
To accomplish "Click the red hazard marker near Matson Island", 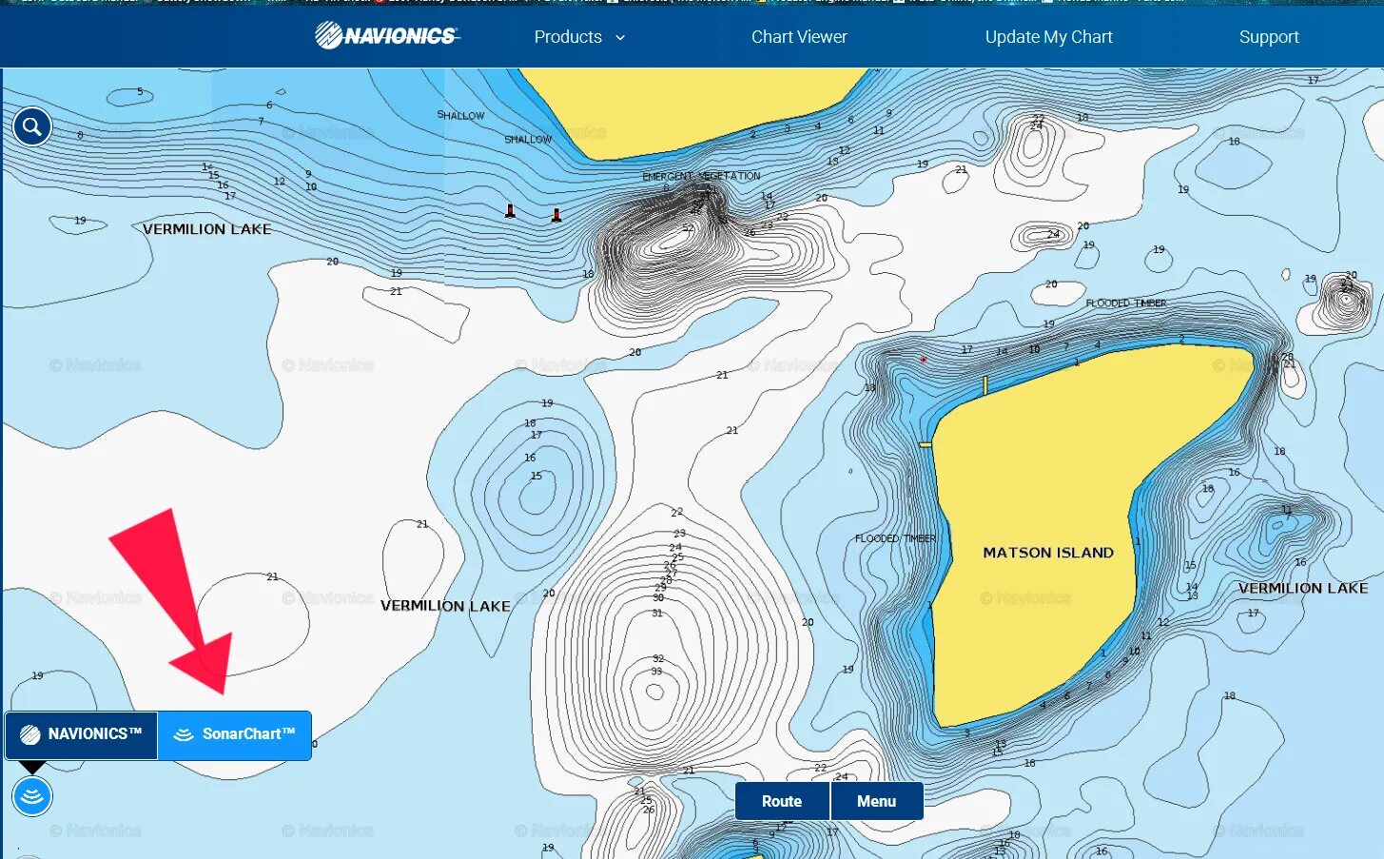I will [923, 360].
